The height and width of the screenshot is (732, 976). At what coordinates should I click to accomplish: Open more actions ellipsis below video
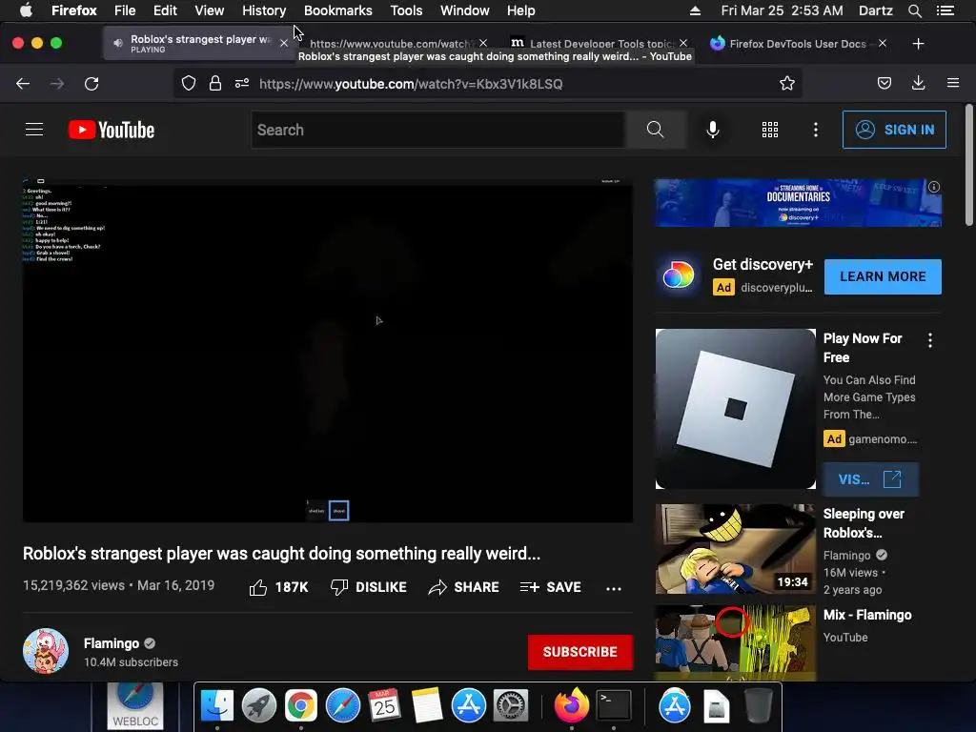614,588
